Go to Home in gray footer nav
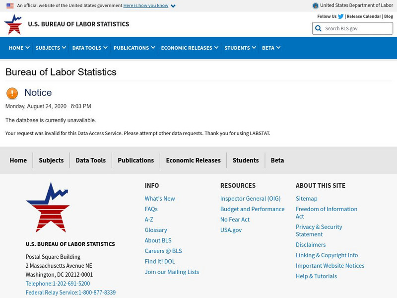Screen dimensions: 397x298 click(18, 160)
